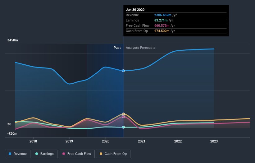Click the Free Cash Flow tooltip label

(138, 26)
